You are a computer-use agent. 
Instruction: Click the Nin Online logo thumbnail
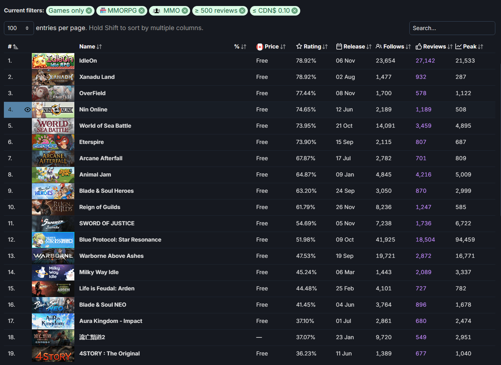53,110
